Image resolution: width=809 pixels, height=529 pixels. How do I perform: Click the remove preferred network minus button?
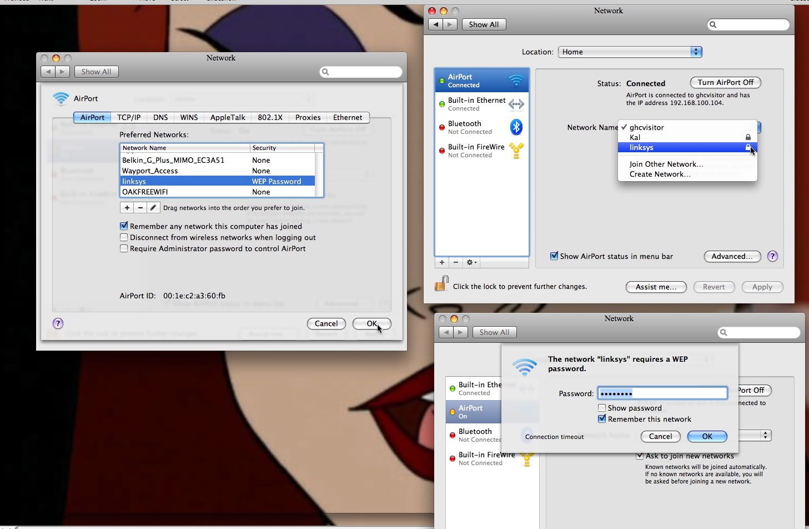click(140, 208)
